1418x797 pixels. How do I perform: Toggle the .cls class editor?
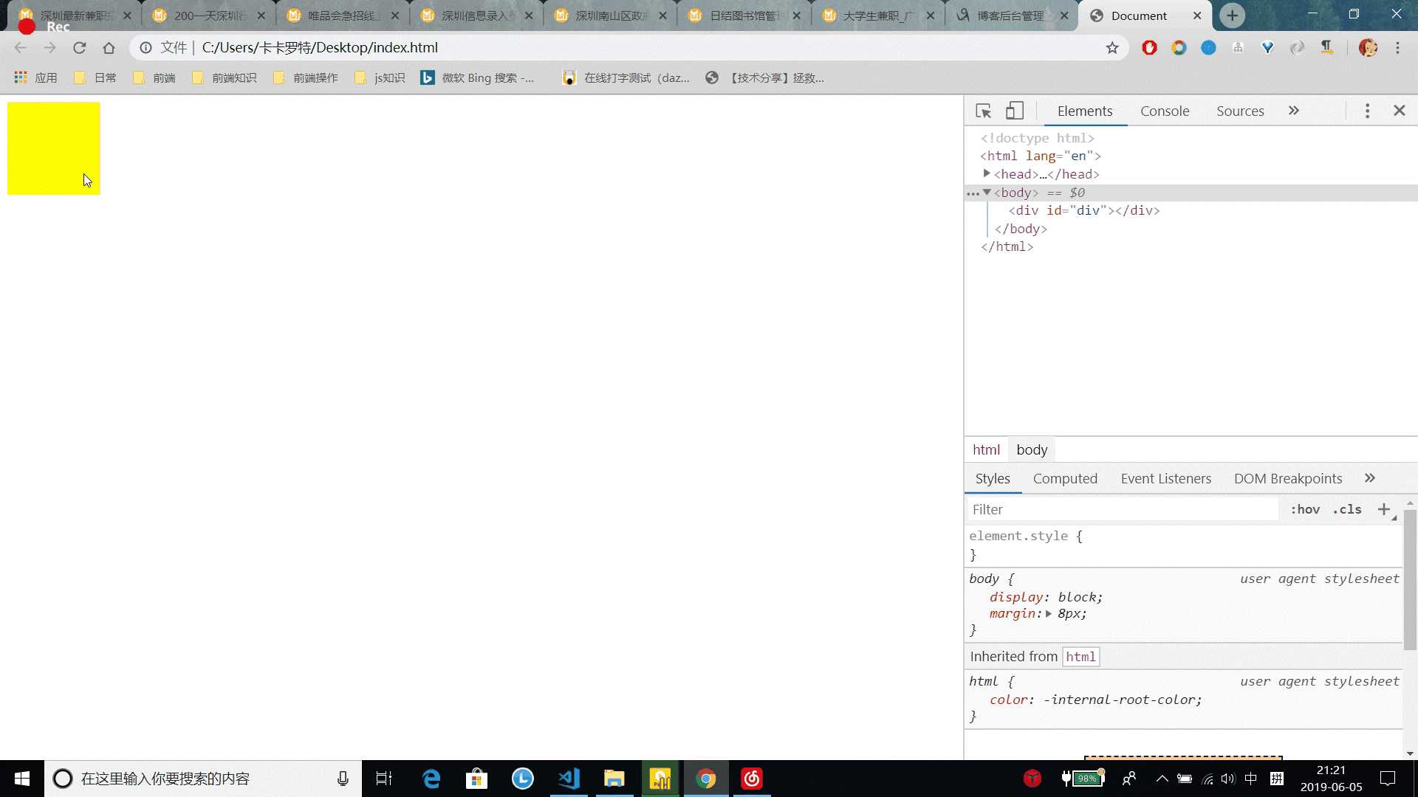point(1346,509)
